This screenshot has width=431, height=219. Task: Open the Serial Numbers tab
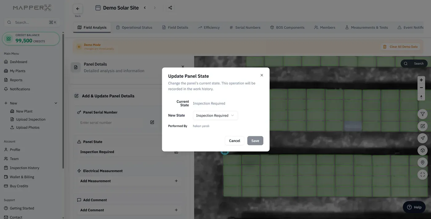(245, 27)
